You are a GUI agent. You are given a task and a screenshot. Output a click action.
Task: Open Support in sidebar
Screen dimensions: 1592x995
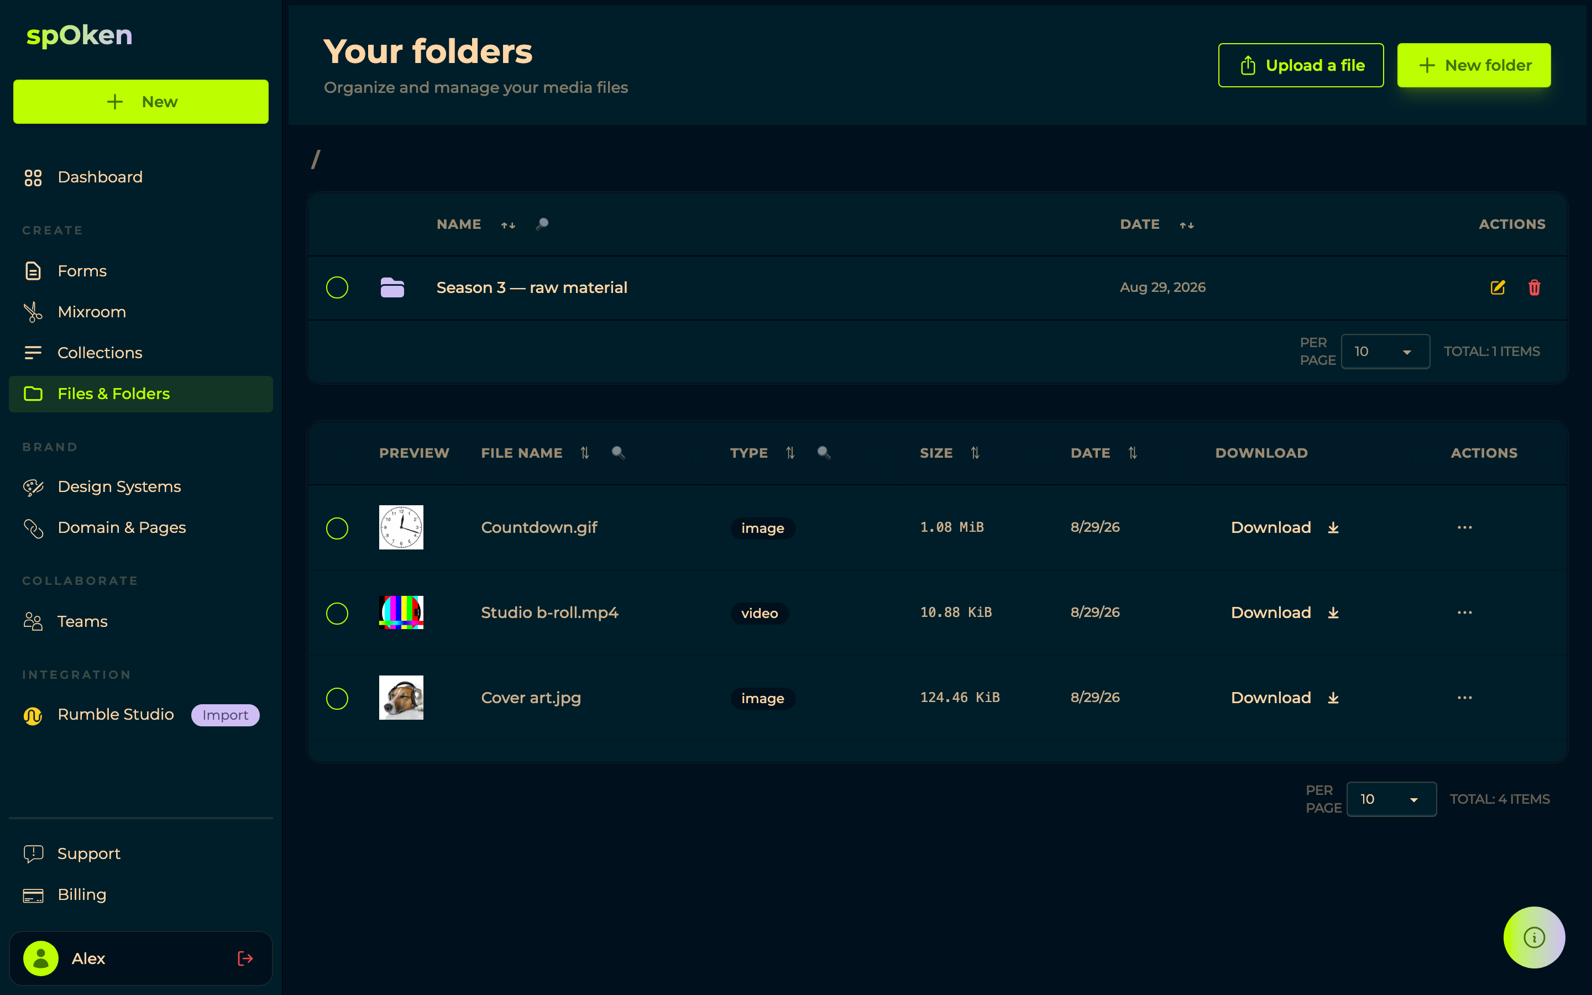[x=141, y=853]
